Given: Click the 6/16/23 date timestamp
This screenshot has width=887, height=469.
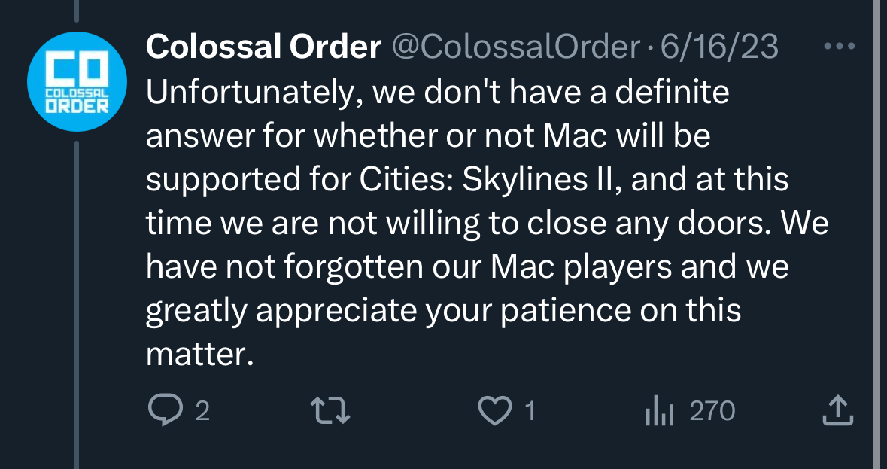Looking at the screenshot, I should 718,47.
